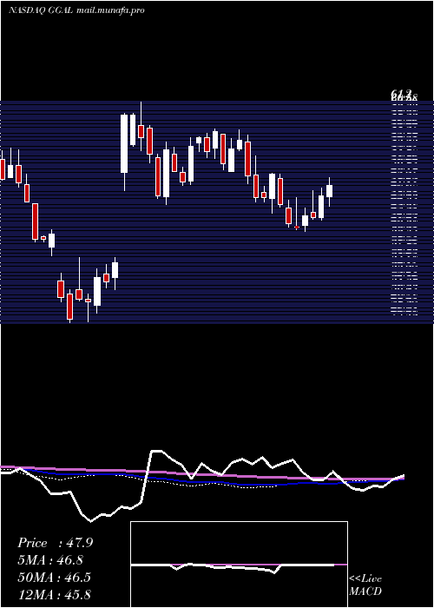Click the '<<Live MACD' label
Viewport: 434px width, 608px height.
(x=365, y=585)
